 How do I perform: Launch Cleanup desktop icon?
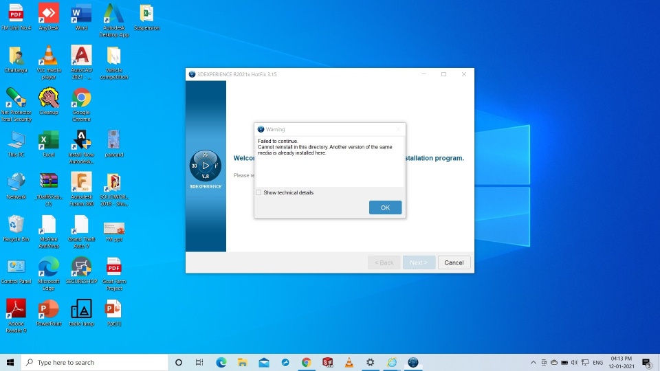tap(48, 101)
